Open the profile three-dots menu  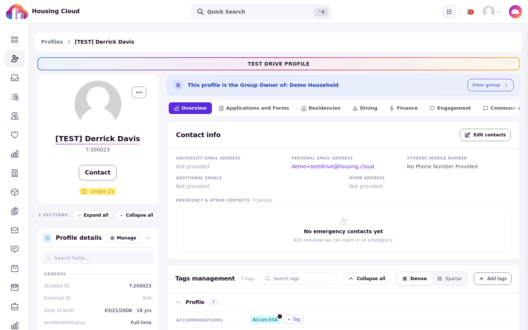click(139, 92)
